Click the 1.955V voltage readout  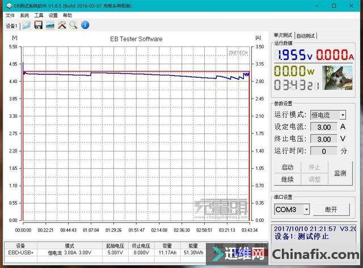[x=294, y=55]
